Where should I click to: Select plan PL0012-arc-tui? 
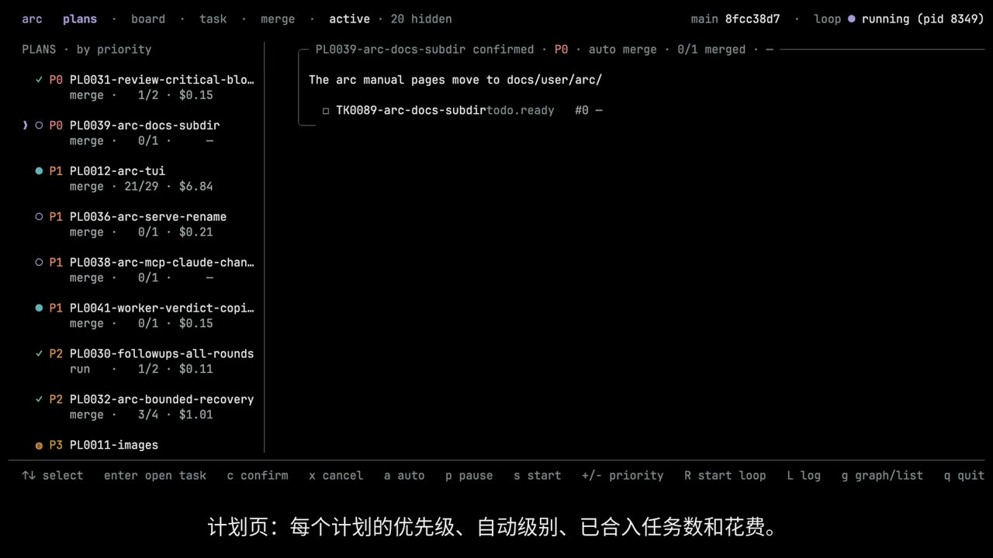(117, 171)
